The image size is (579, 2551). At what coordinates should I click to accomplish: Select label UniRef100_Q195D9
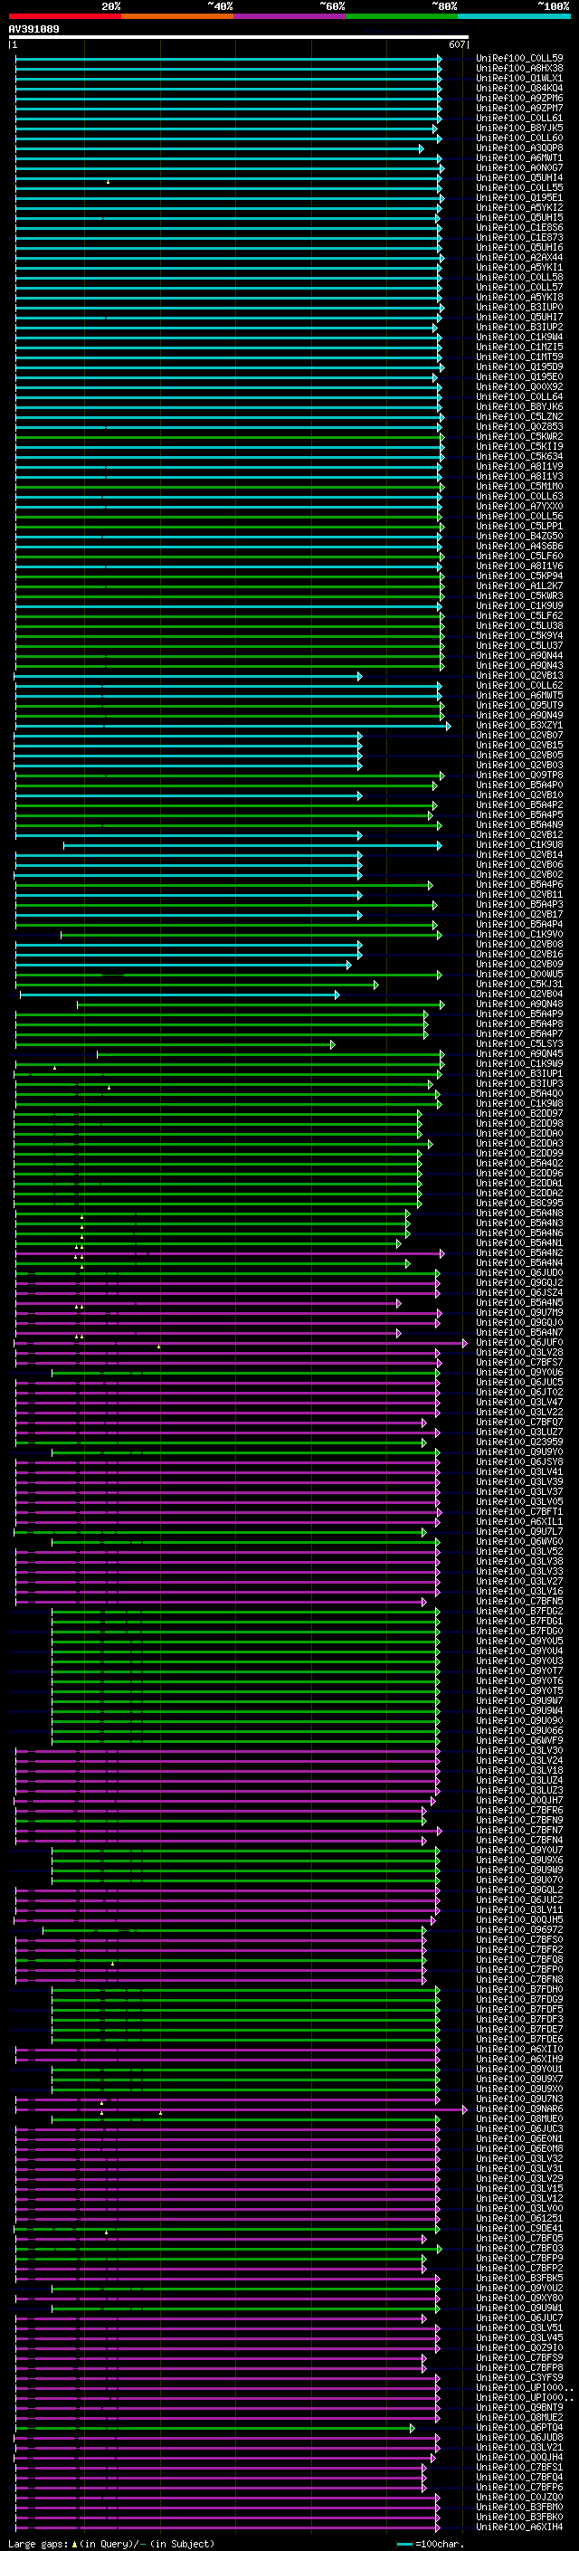click(519, 367)
